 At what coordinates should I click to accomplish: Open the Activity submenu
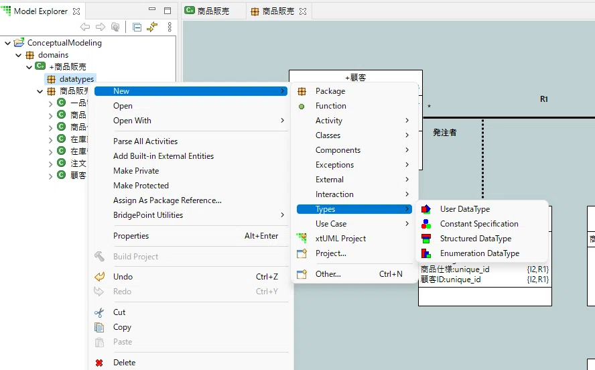pyautogui.click(x=354, y=121)
